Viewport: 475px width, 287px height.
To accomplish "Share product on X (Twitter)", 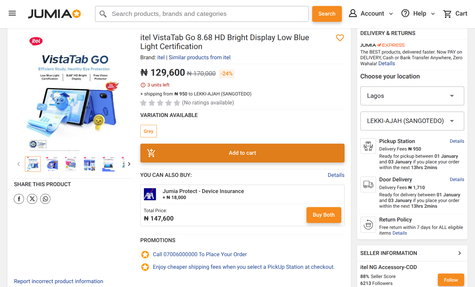I will (32, 199).
